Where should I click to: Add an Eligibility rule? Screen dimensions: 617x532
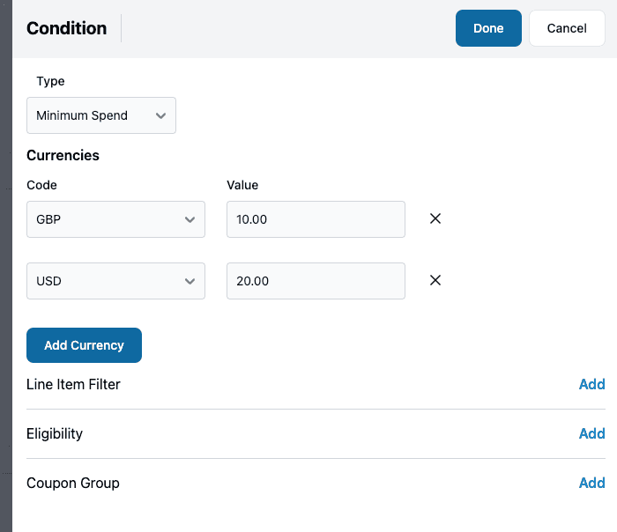click(591, 433)
